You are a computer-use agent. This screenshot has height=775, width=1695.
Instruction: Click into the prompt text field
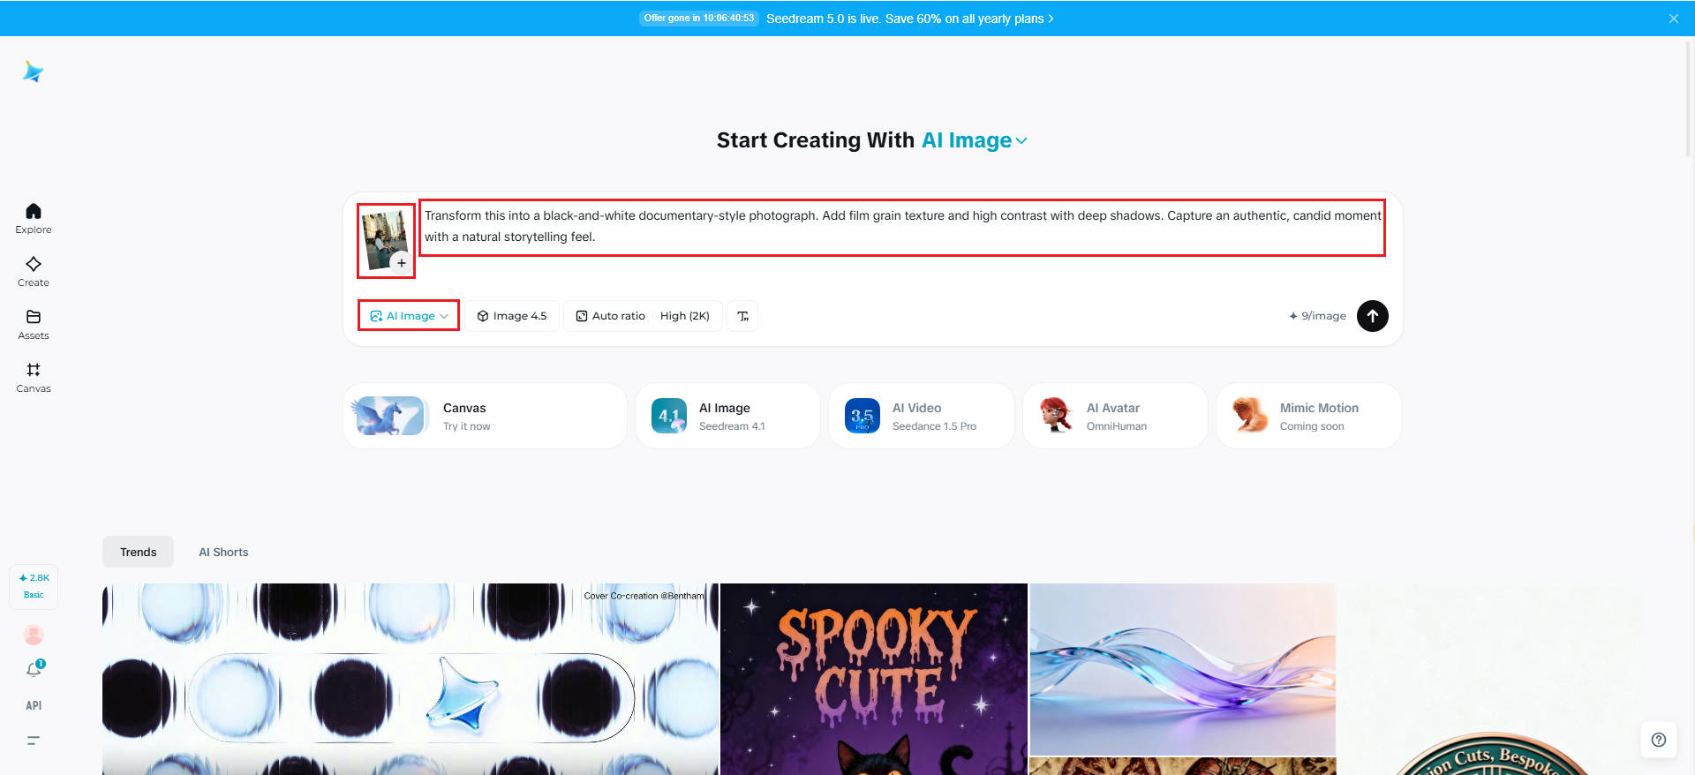(902, 227)
